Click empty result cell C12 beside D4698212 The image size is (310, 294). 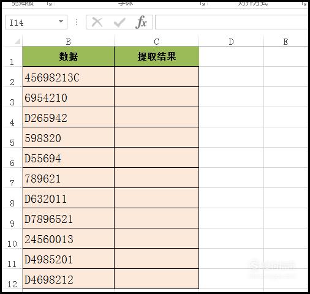pos(156,279)
